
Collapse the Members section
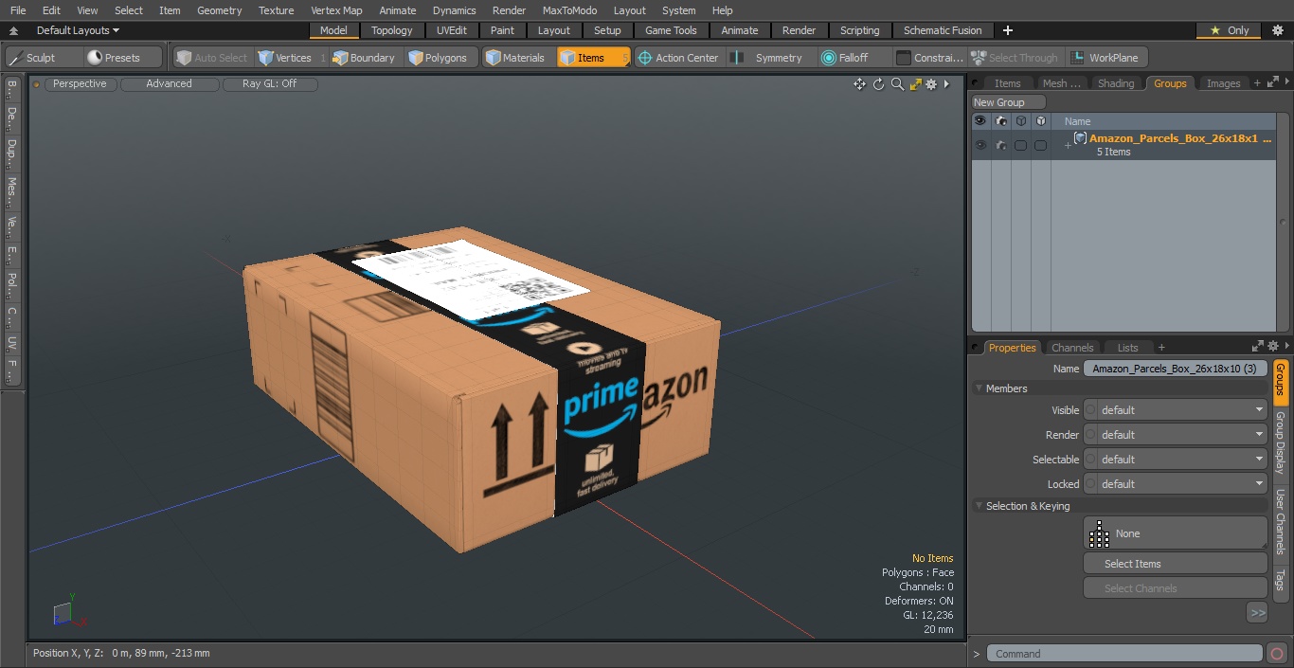click(979, 388)
